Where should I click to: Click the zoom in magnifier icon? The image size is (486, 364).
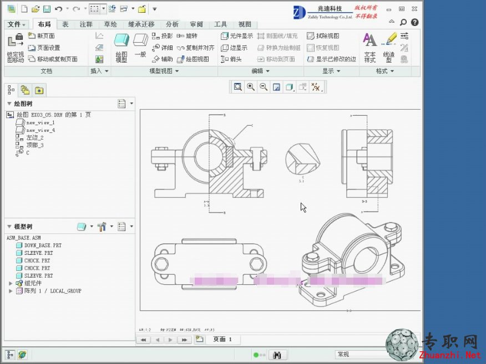[250, 87]
